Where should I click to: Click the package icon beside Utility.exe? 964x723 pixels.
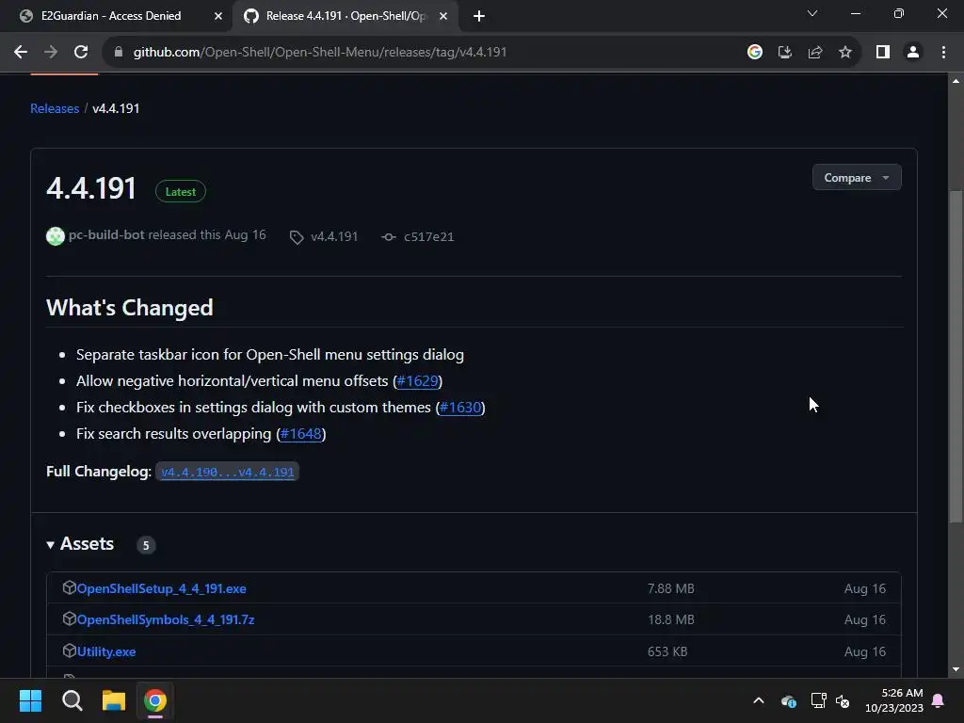tap(69, 651)
